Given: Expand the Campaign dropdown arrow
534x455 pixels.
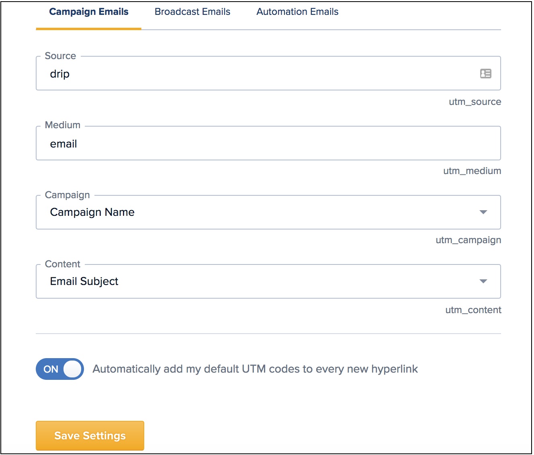Looking at the screenshot, I should click(483, 212).
